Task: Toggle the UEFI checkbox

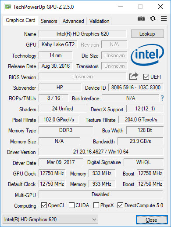Action: [x=146, y=77]
